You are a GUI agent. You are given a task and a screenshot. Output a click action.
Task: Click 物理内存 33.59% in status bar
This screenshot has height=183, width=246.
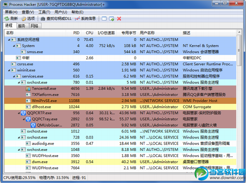tap(54, 178)
